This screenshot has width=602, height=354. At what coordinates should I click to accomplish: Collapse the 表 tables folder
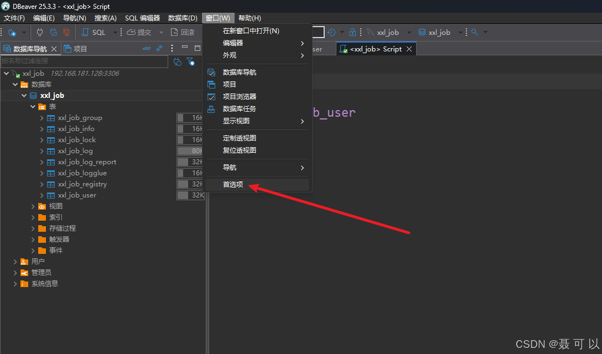pos(33,107)
